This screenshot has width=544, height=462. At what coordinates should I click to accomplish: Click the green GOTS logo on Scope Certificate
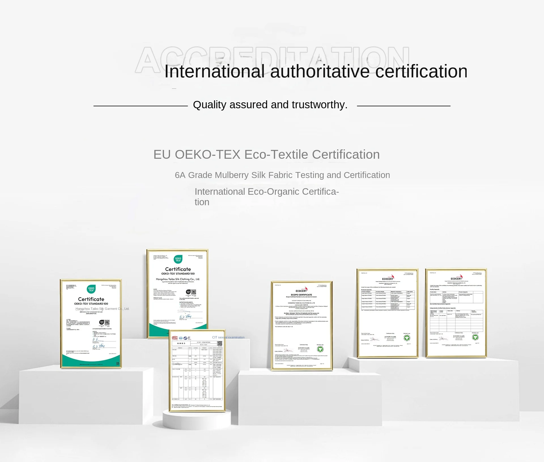pos(320,349)
